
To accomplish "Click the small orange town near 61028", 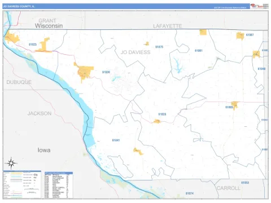I will (156, 121).
